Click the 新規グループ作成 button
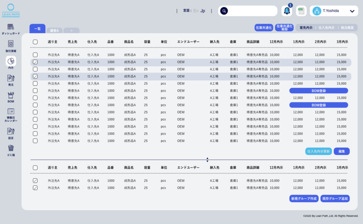This screenshot has width=363, height=224. pos(304,199)
